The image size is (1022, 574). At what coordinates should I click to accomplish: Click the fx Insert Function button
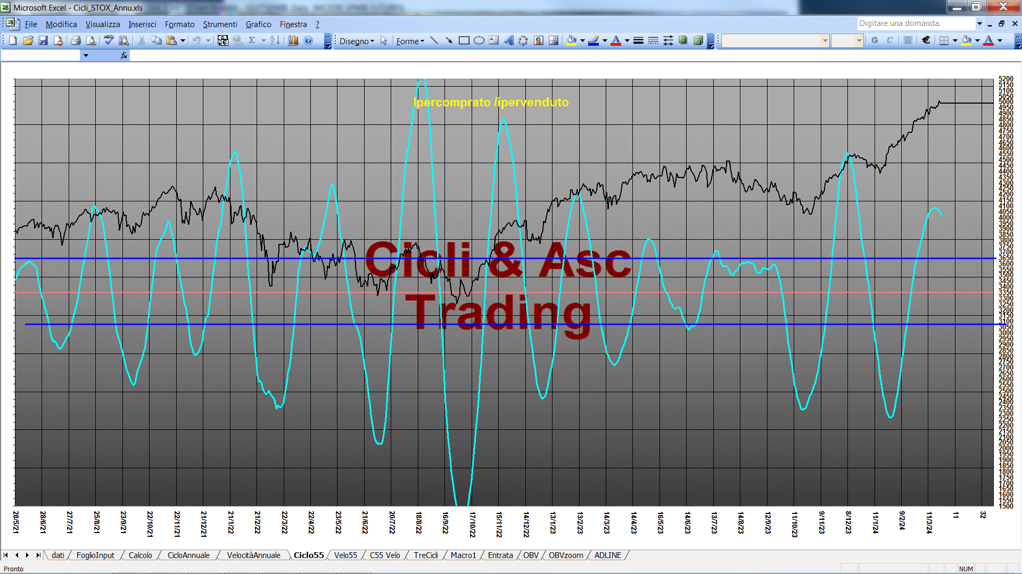click(124, 55)
